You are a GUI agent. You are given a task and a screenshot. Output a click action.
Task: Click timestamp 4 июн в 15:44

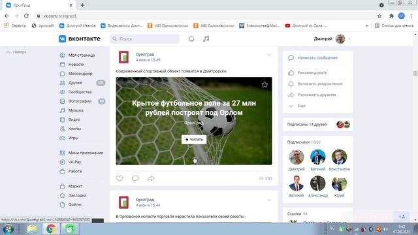click(x=148, y=206)
